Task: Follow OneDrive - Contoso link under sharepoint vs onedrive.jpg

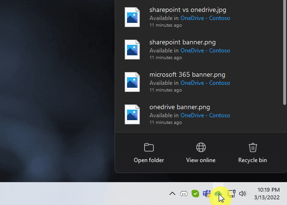Action: pos(205,18)
